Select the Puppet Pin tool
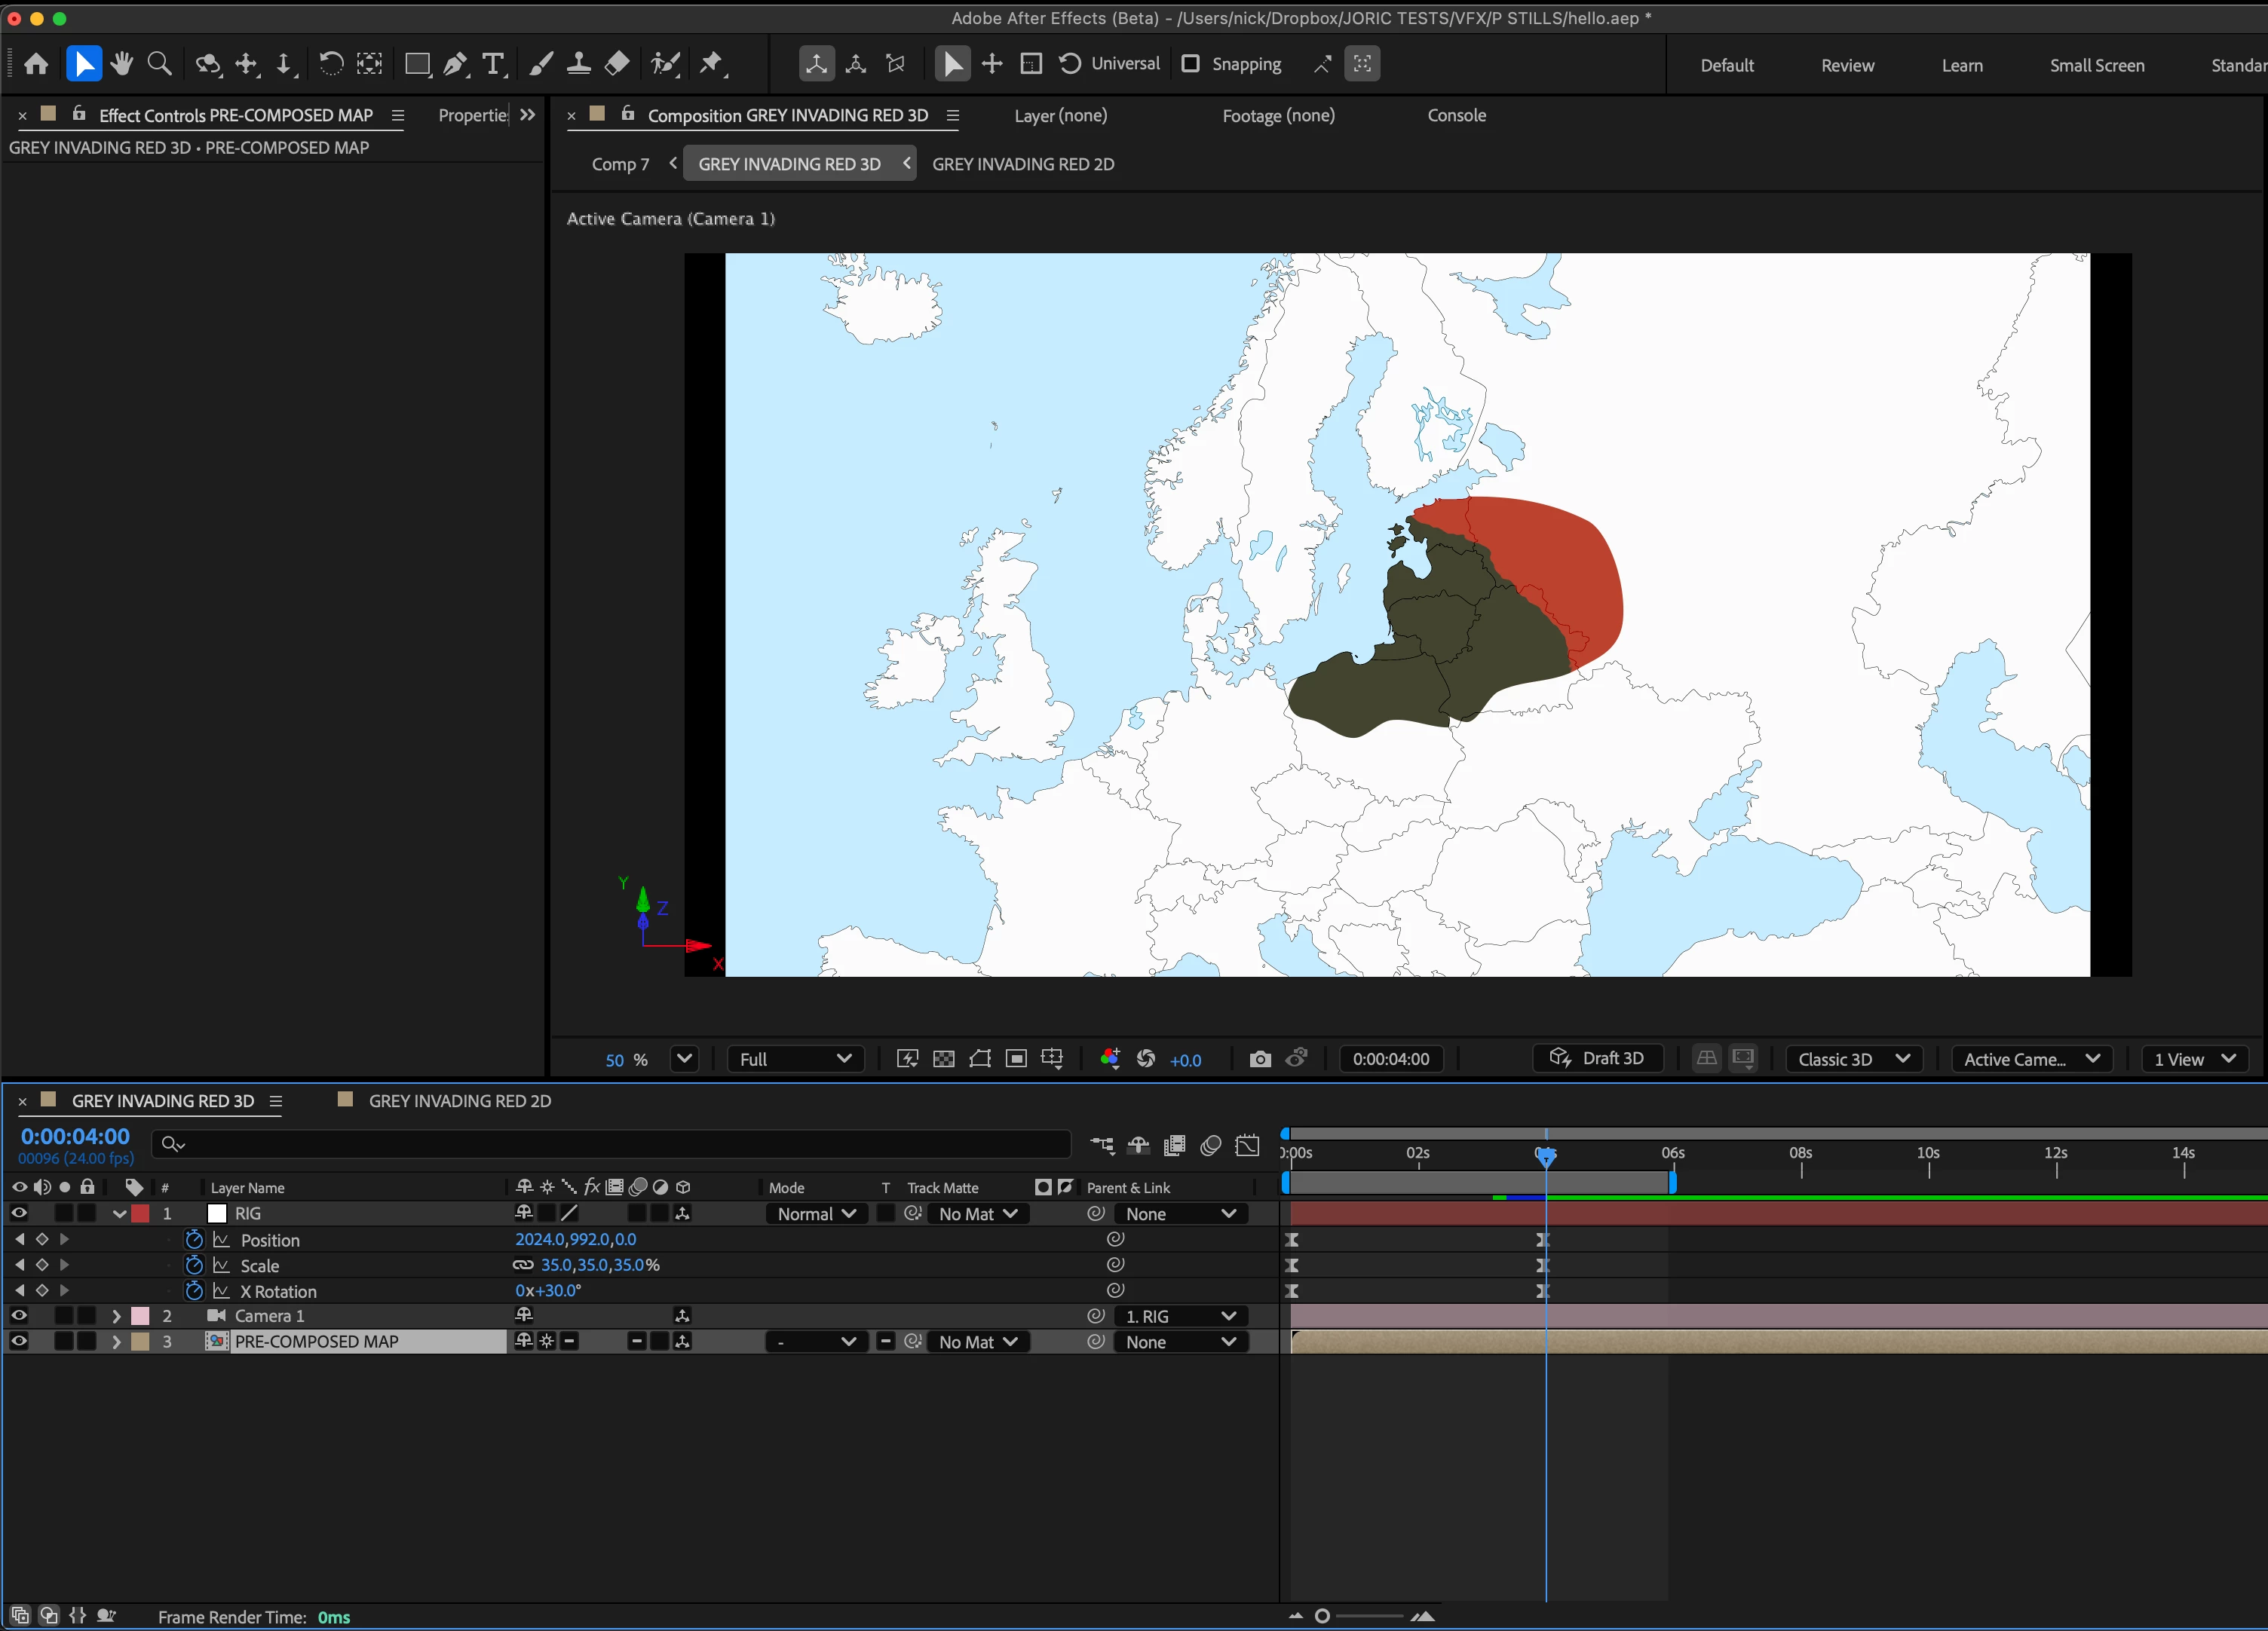The width and height of the screenshot is (2268, 1631). click(x=711, y=65)
